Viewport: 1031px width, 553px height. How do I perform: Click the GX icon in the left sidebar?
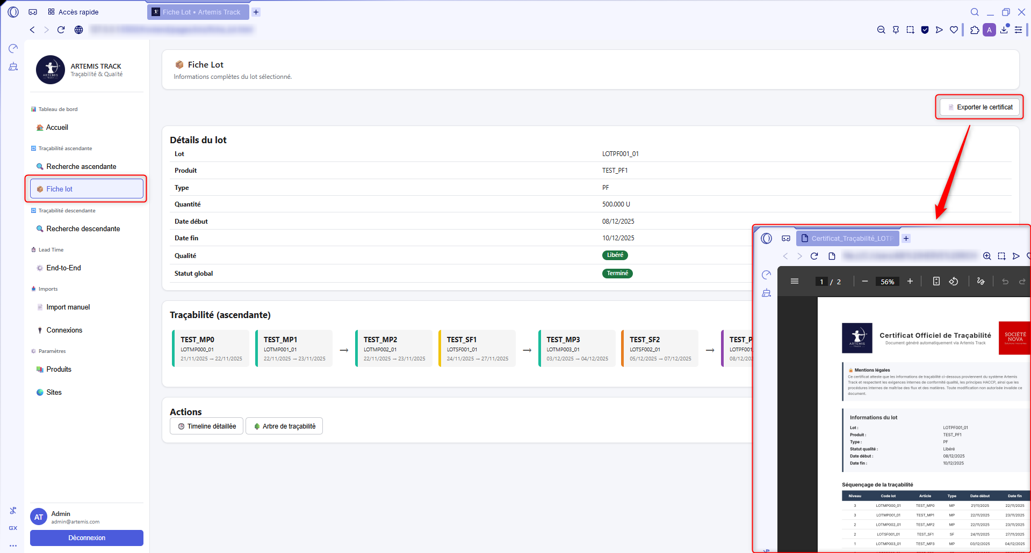click(13, 528)
